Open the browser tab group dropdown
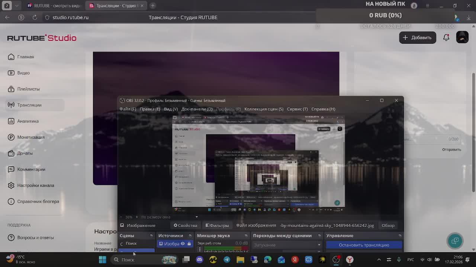476x267 pixels. click(16, 6)
